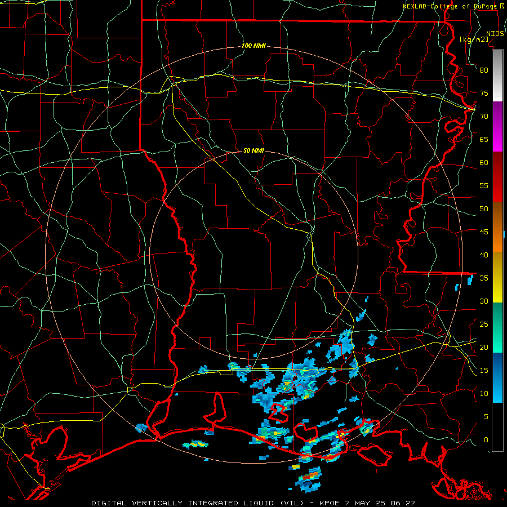Click the 45 value on the color scale
Image resolution: width=507 pixels, height=507 pixels.
point(484,232)
